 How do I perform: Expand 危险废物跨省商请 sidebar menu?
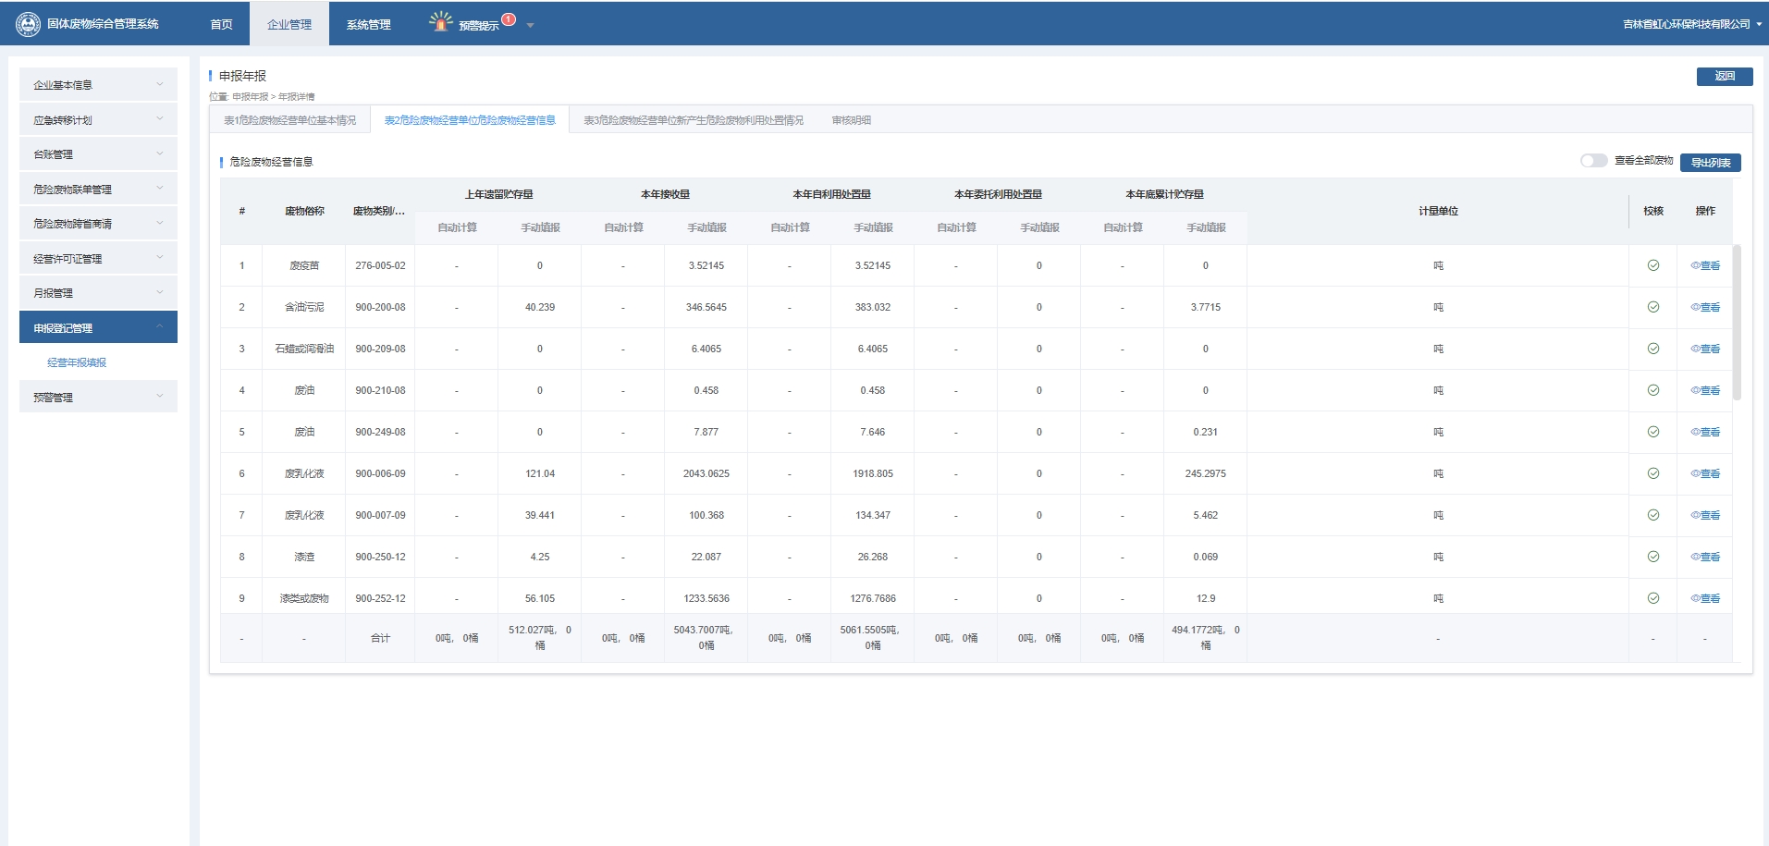tap(98, 223)
